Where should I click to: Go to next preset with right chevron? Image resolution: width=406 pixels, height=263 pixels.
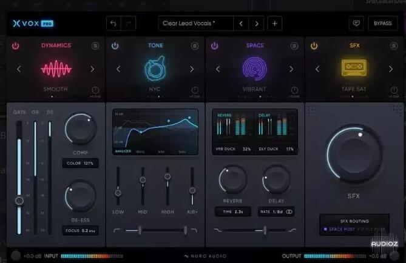click(x=257, y=24)
